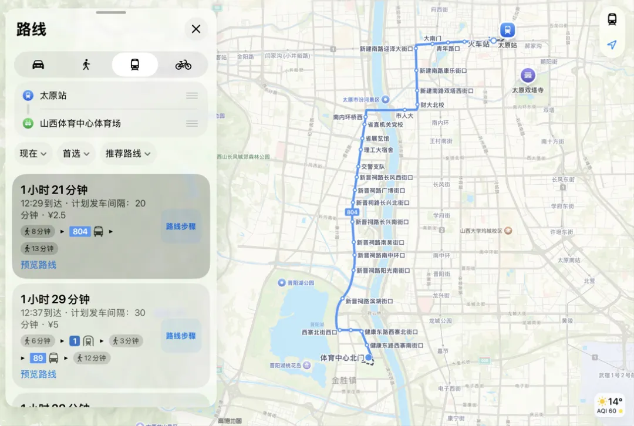
Task: Click the 财大北校 stop label
Action: click(x=432, y=105)
